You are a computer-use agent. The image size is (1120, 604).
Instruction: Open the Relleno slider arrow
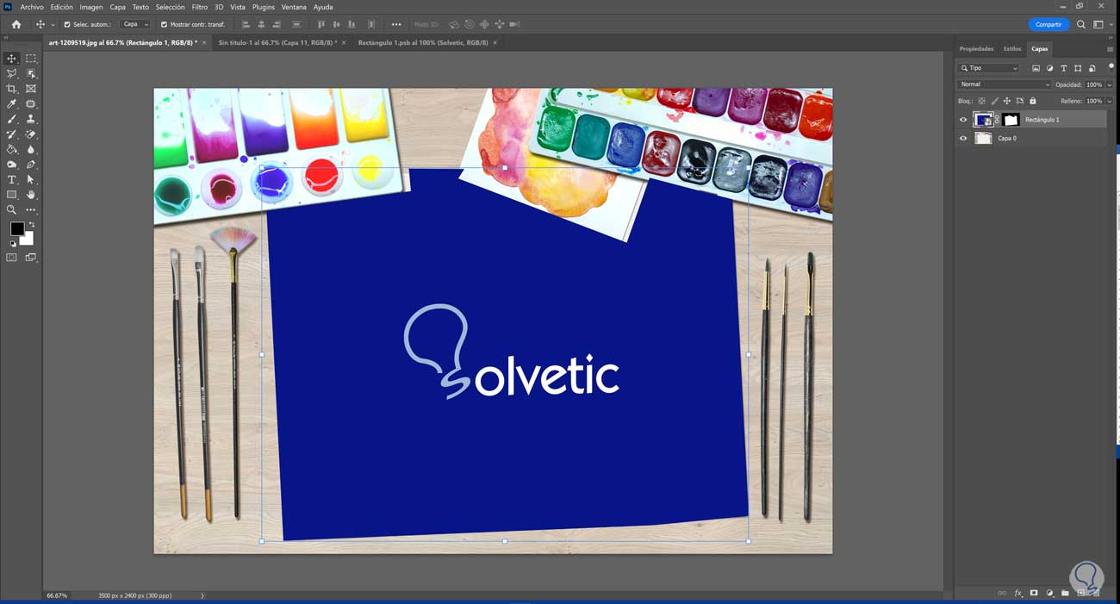[1109, 101]
